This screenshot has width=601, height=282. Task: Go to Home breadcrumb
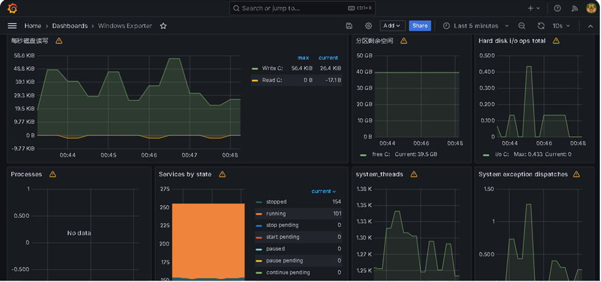pos(32,26)
